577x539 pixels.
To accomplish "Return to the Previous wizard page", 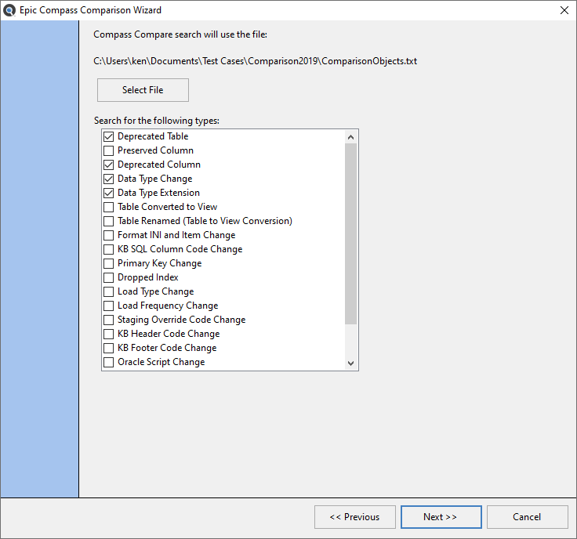I will point(354,517).
